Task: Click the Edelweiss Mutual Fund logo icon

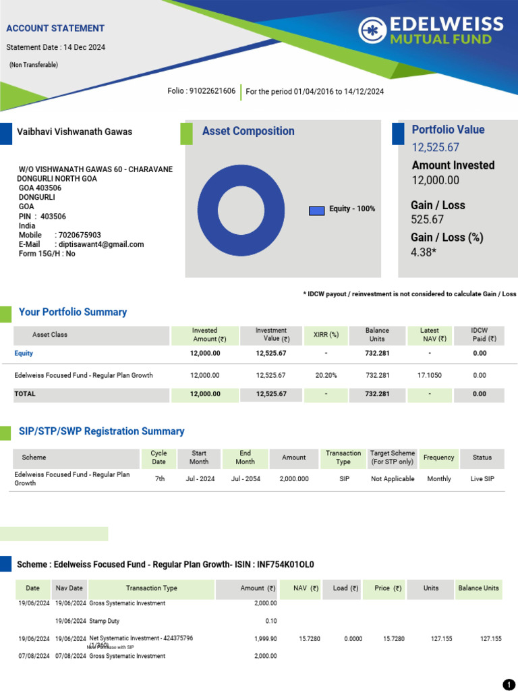Action: click(x=372, y=30)
